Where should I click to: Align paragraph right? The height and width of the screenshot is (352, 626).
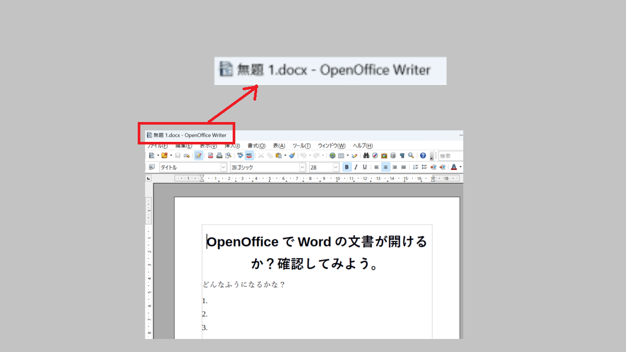coord(394,167)
